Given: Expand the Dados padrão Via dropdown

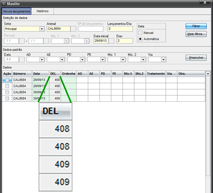Looking at the screenshot, I should point(164,60).
